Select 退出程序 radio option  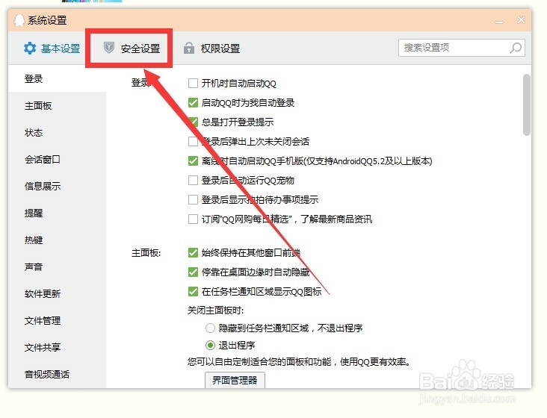point(210,345)
